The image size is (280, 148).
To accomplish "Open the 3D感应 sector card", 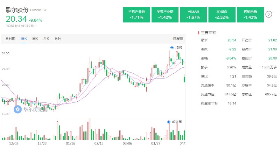I will (x=222, y=15).
